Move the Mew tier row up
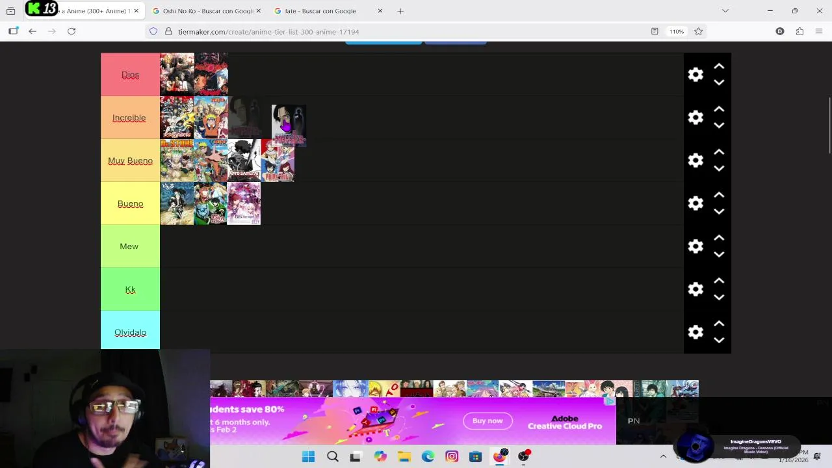Screen dimensions: 832x468 pyautogui.click(x=719, y=238)
